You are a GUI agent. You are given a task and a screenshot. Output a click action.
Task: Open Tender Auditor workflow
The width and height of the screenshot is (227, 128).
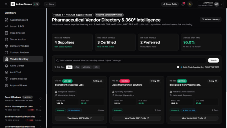tap(23, 39)
